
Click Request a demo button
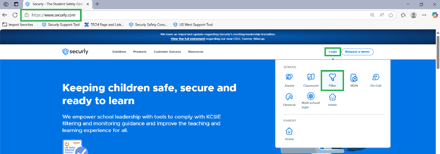(357, 52)
